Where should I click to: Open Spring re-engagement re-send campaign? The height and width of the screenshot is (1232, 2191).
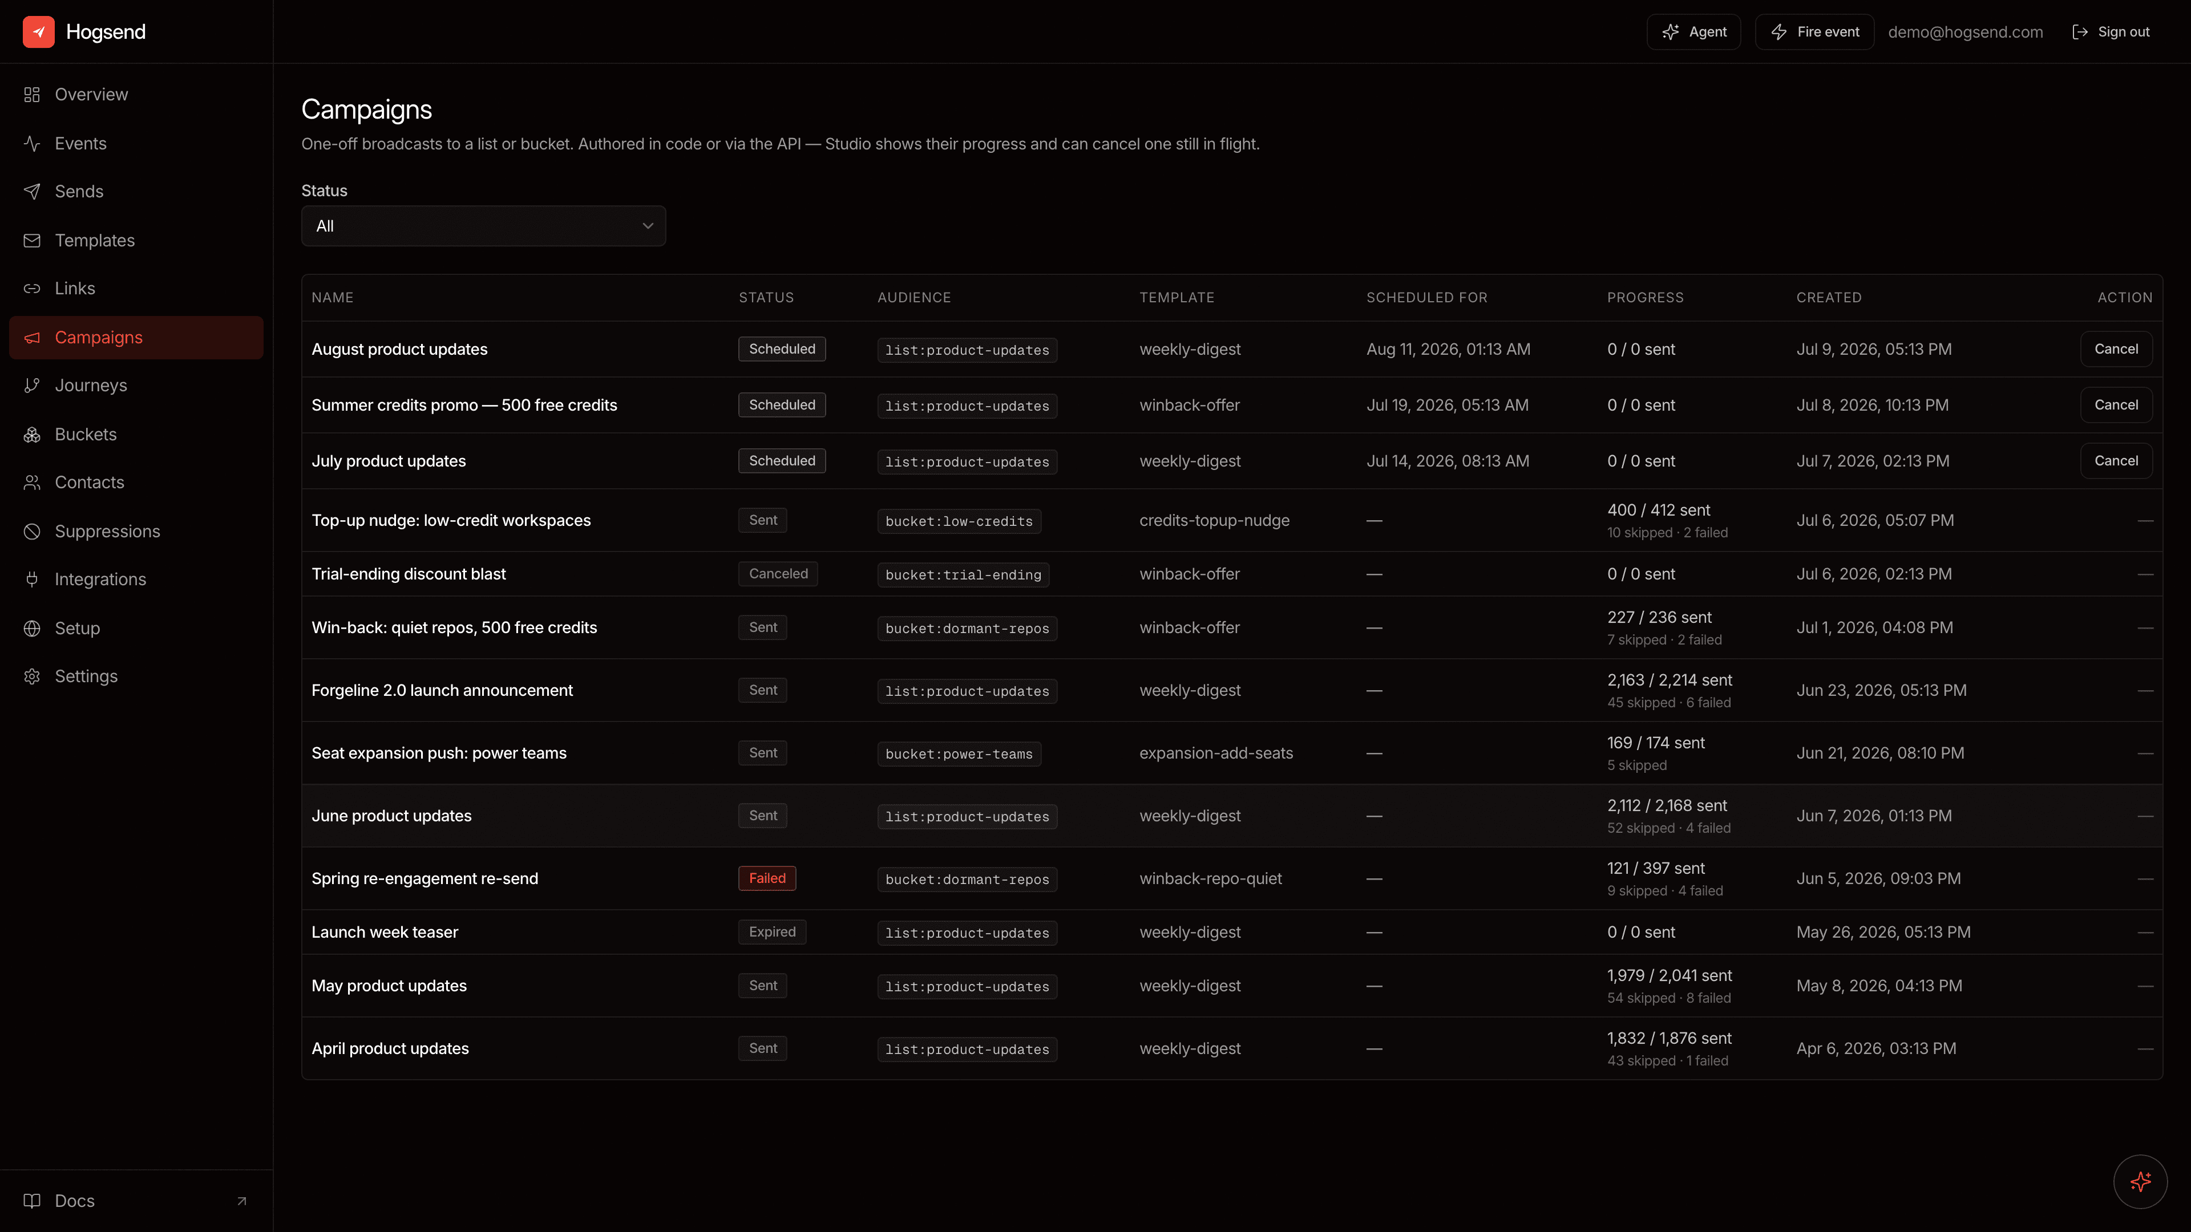point(425,878)
